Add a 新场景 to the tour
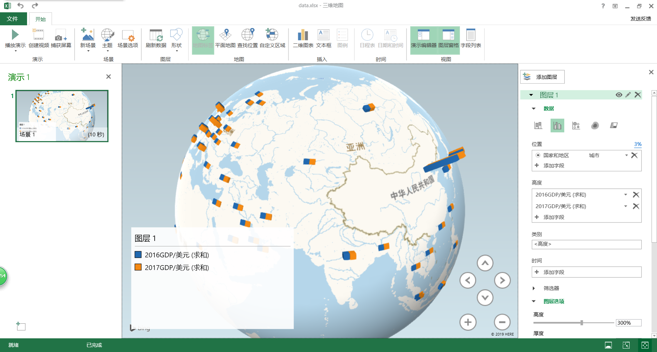Viewport: 657px width, 352px height. (88, 40)
